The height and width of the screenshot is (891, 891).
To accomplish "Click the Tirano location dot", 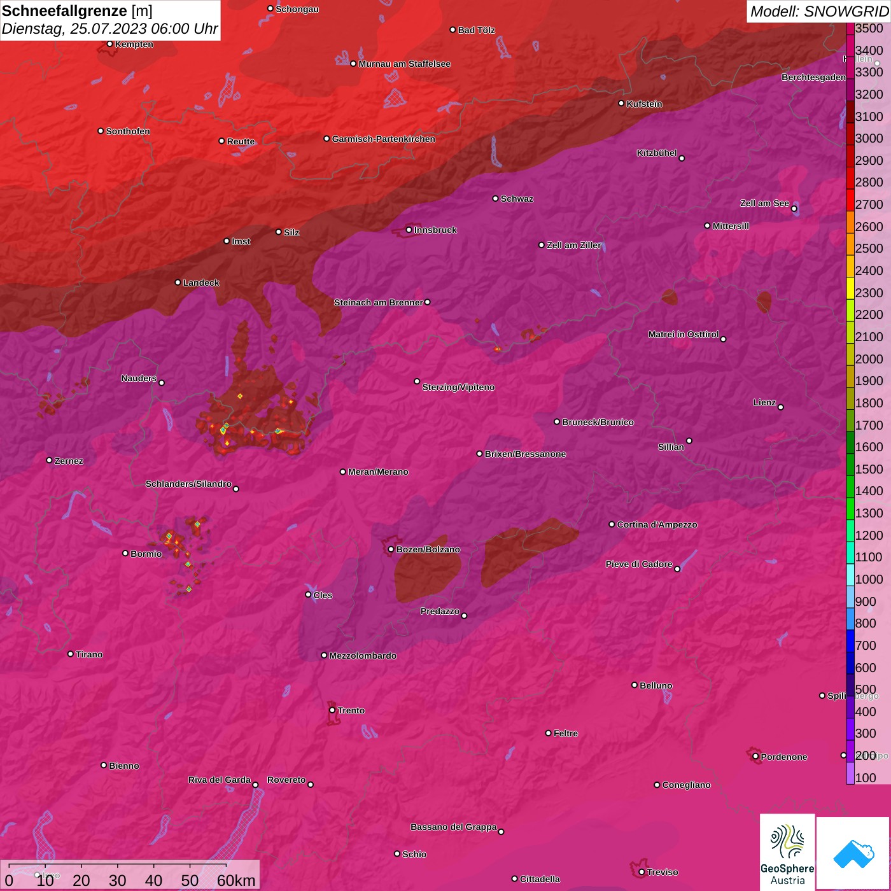I will (71, 654).
